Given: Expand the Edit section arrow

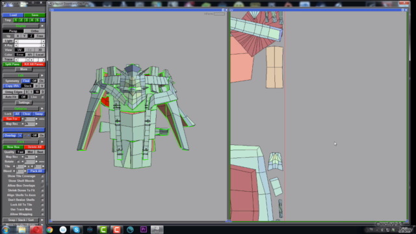Looking at the screenshot, I should coord(42,75).
